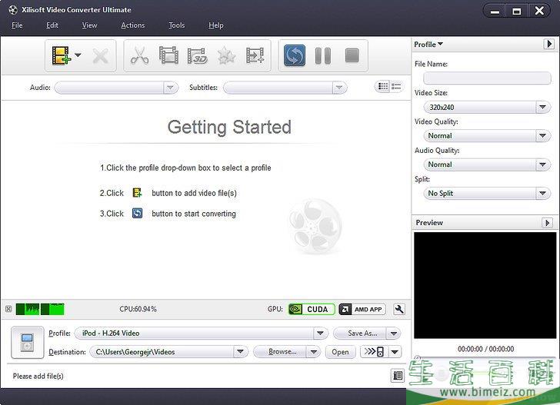Collapse the Preview panel with arrow button

tap(547, 223)
